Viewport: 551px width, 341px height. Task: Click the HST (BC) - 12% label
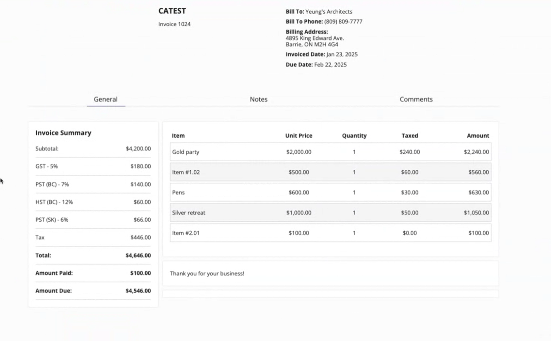coord(54,202)
